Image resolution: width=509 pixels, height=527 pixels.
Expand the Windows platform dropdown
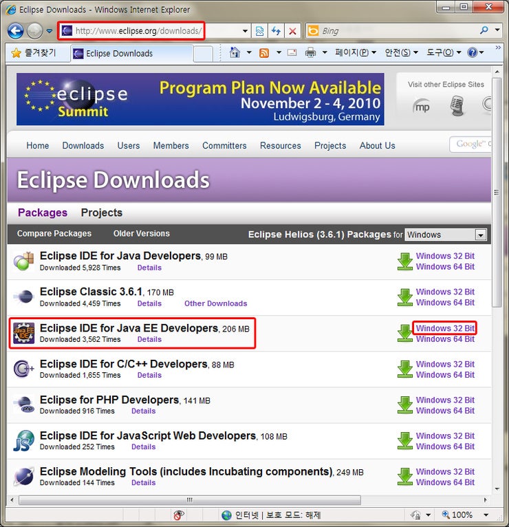pos(480,235)
